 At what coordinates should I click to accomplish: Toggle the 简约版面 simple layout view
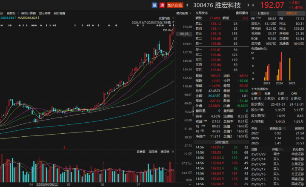click(182, 13)
